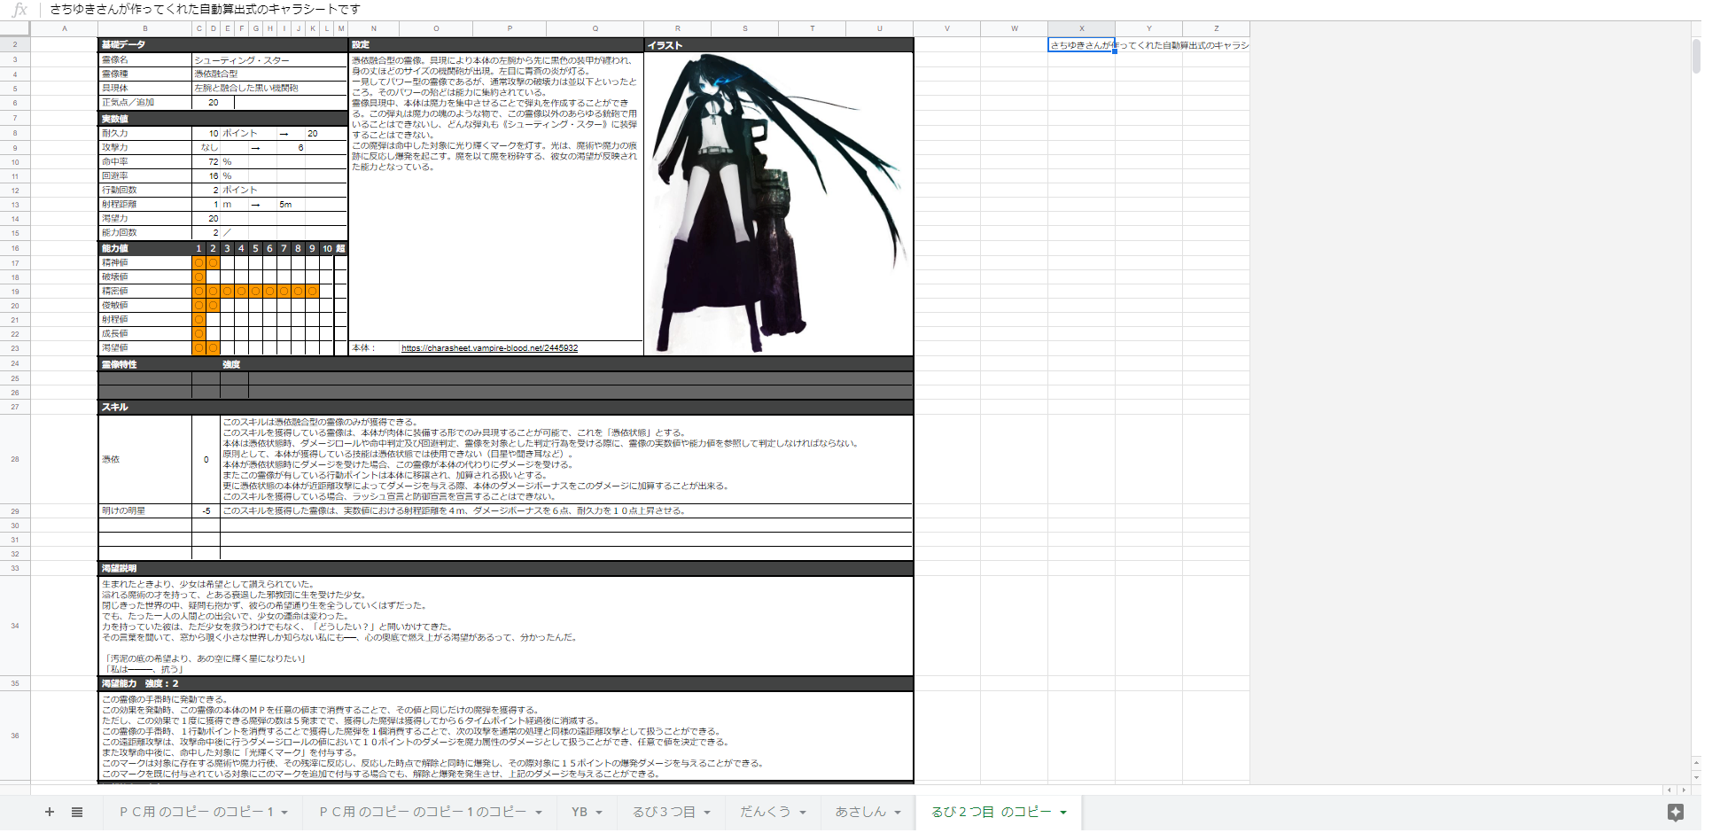Screen dimensions: 1720x833
Task: Click the vertical scroll up arrow
Action: (1696, 762)
